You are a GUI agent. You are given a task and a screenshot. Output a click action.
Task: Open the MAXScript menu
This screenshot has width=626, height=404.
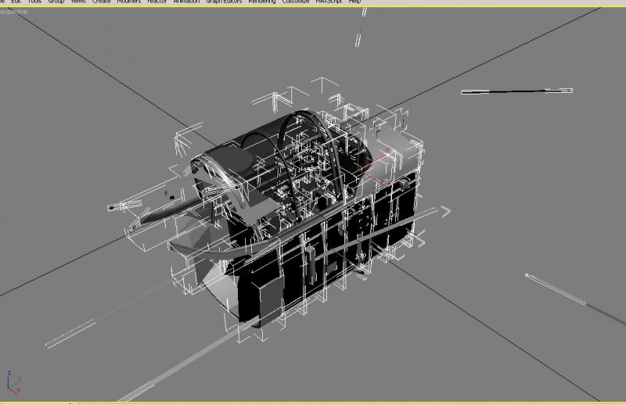(329, 2)
